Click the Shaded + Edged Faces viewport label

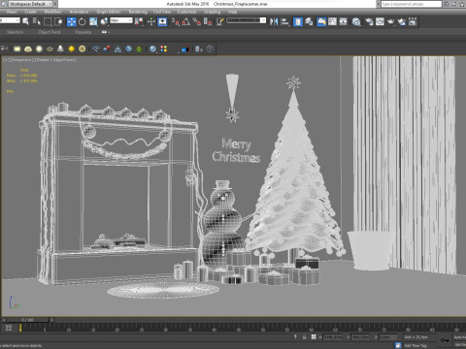pos(55,60)
